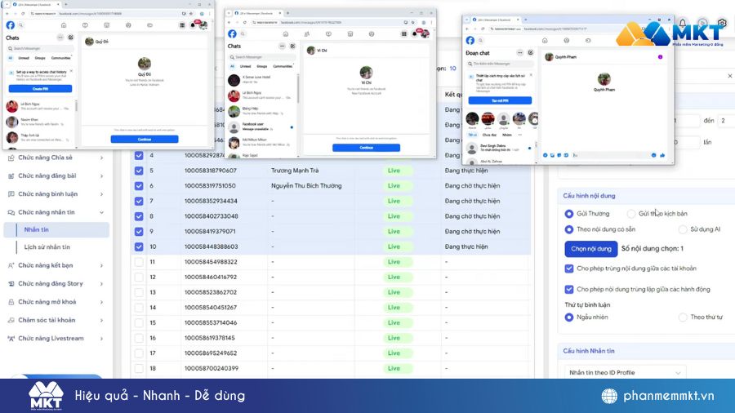The height and width of the screenshot is (413, 735).
Task: Go to Facebook Home in Quỳnh Phạm window
Action: tap(545, 41)
